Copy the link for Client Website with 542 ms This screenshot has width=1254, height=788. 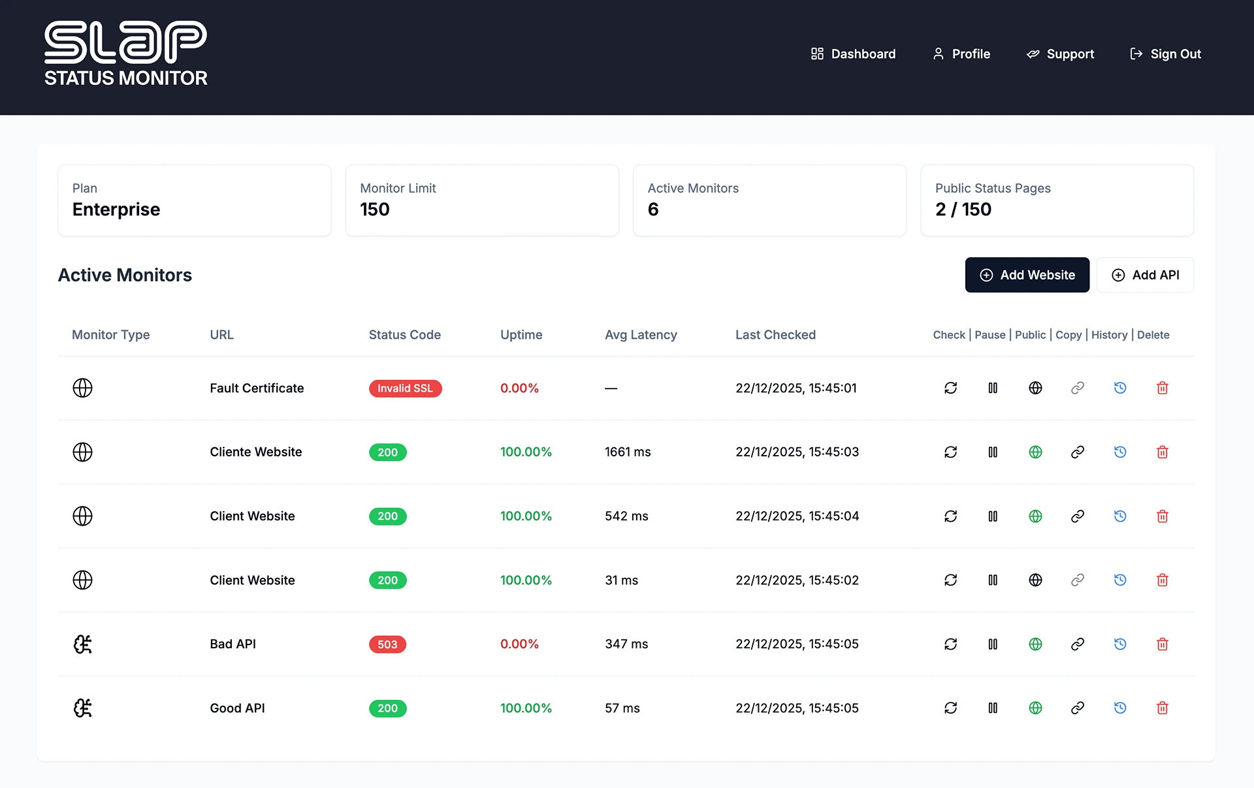click(1078, 516)
